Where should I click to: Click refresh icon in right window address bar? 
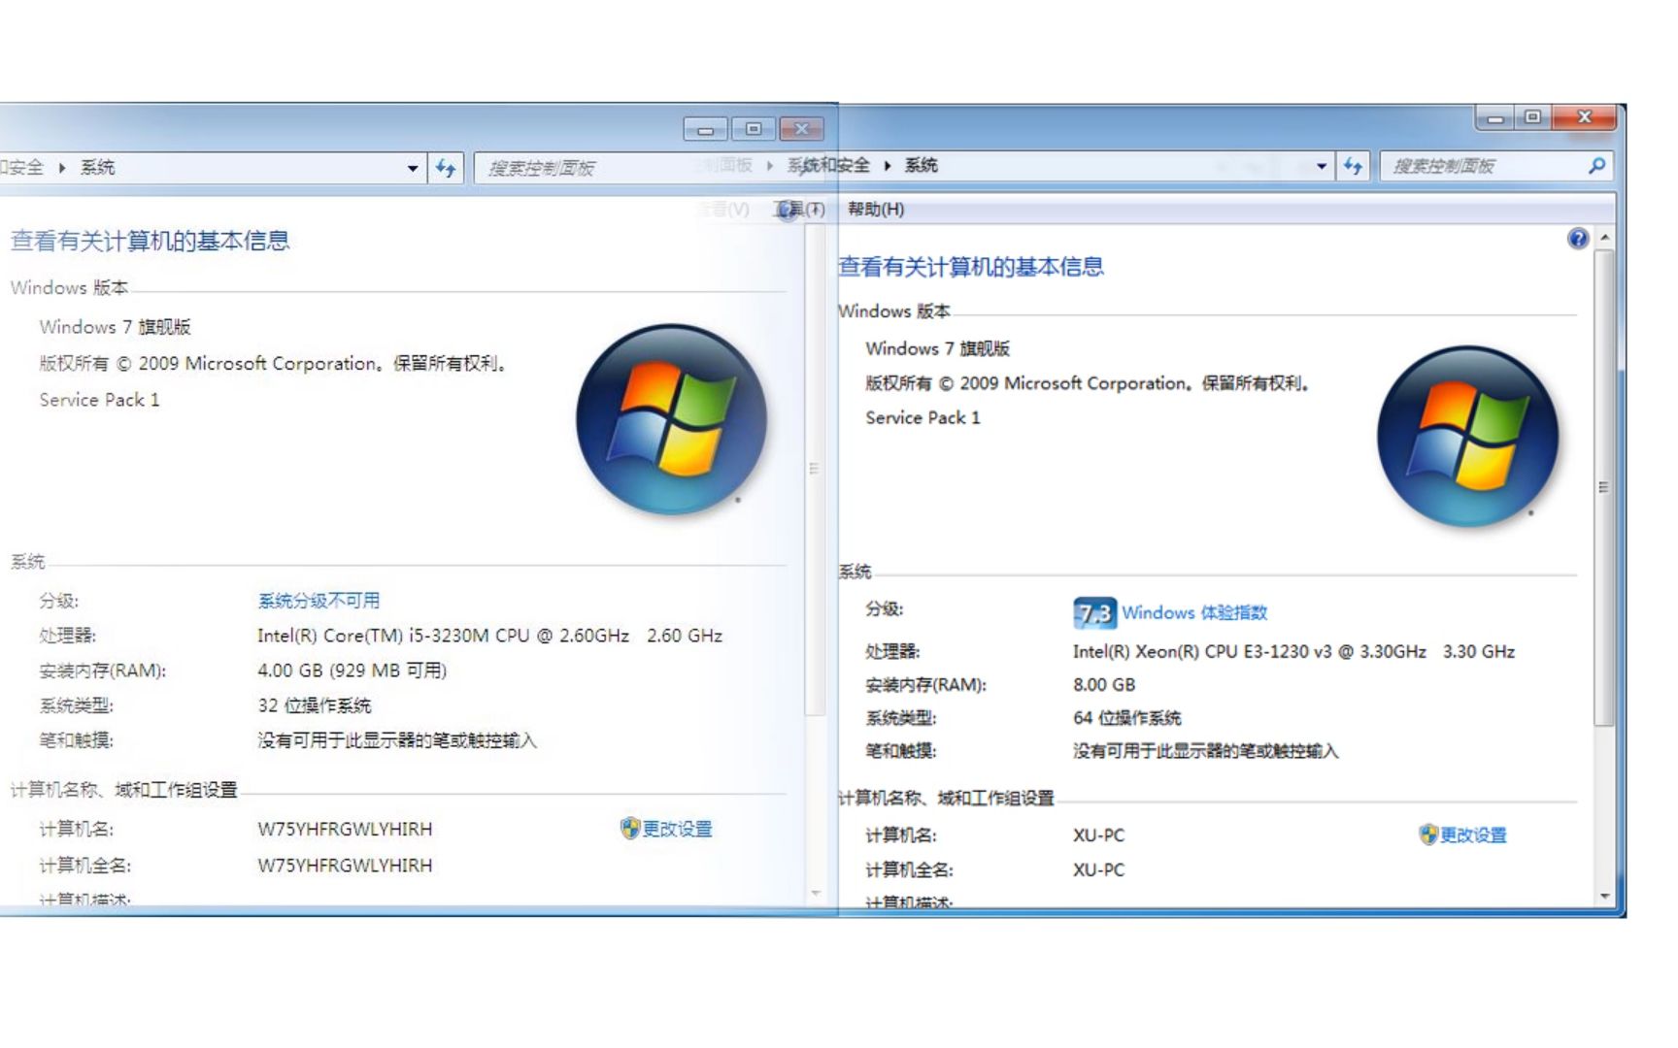pyautogui.click(x=1353, y=166)
